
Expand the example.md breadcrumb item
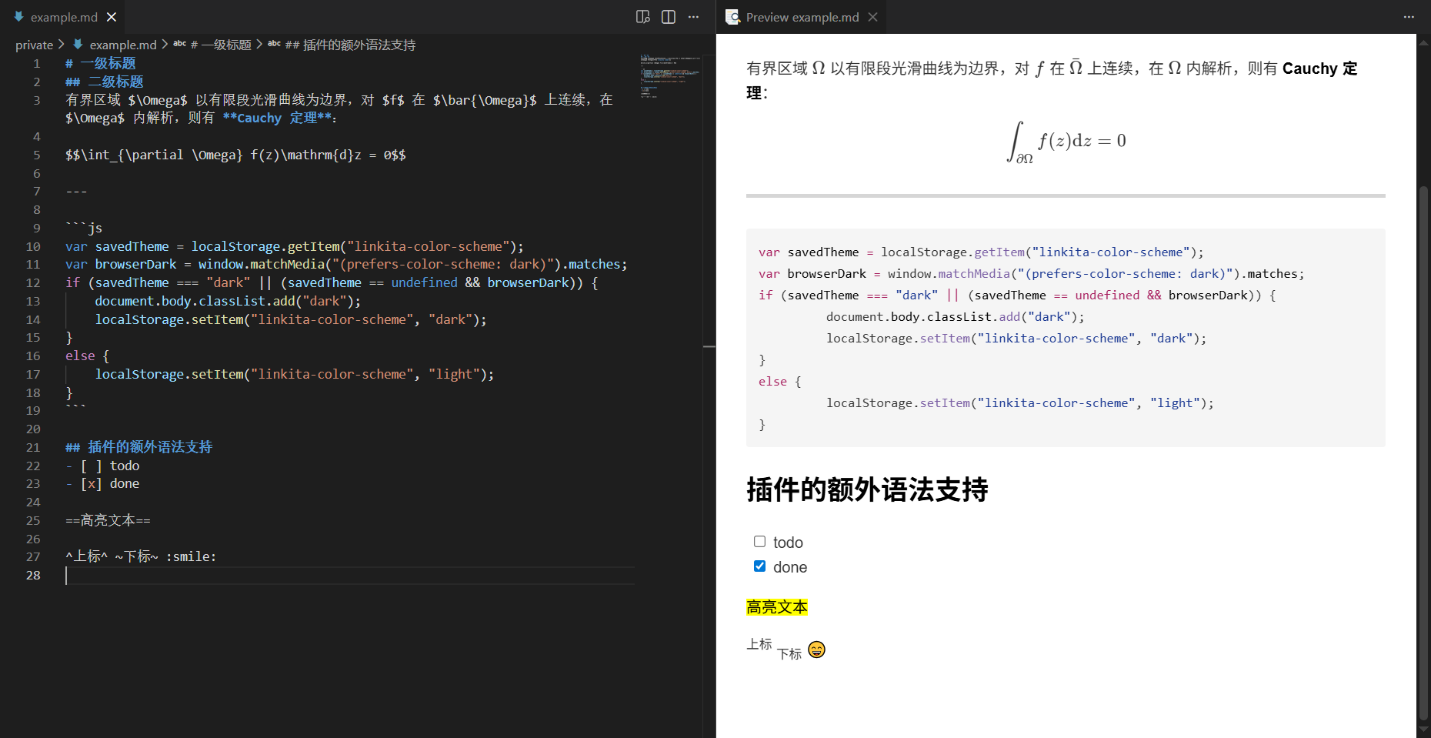pos(122,45)
